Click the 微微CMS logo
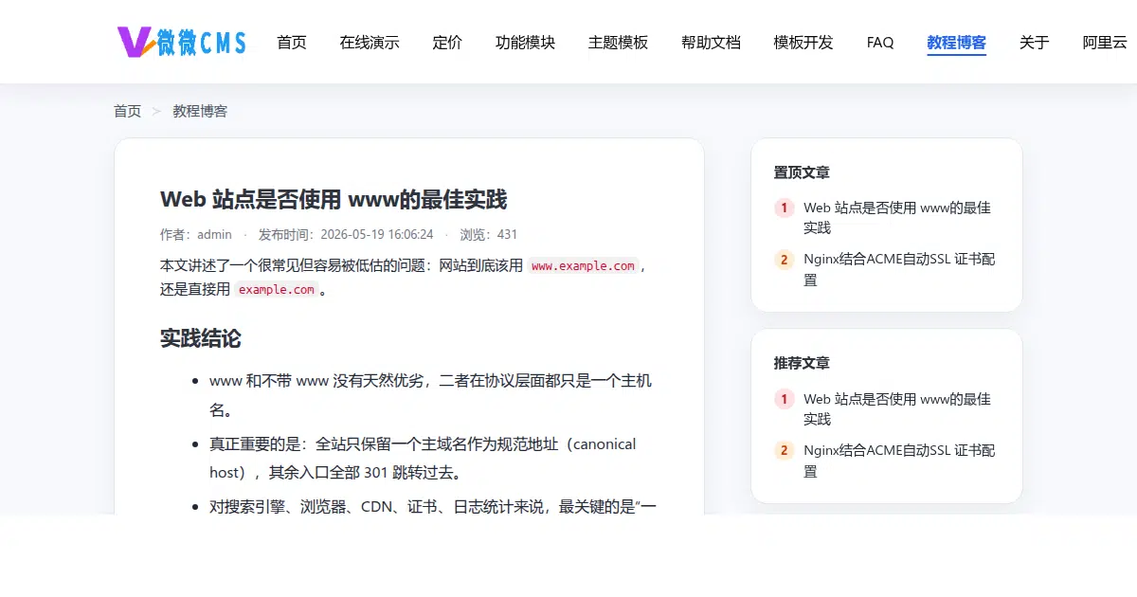This screenshot has width=1137, height=597. tap(182, 42)
